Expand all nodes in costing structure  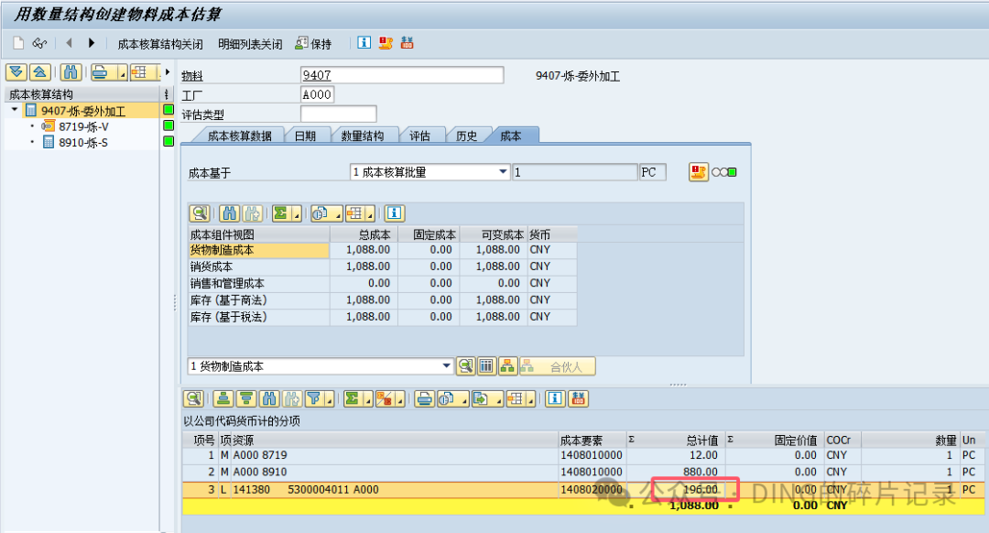pyautogui.click(x=16, y=72)
